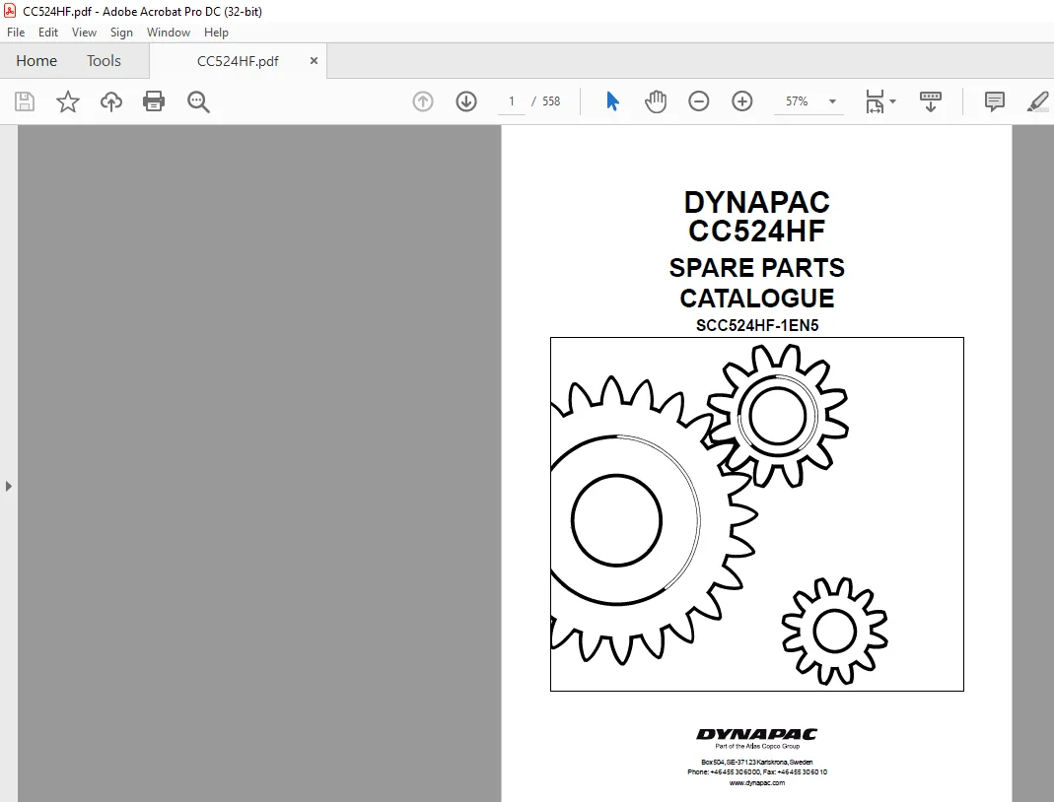
Task: Select the CC524HF.pdf document tab
Action: pyautogui.click(x=238, y=61)
